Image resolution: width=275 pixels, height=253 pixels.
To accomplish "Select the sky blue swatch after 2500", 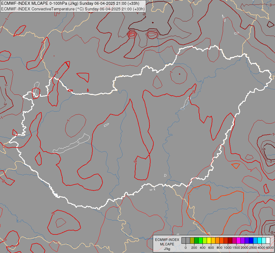I will click(x=256, y=241).
